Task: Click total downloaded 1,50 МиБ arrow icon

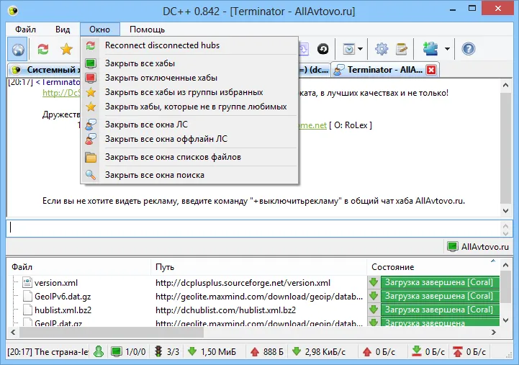Action: (x=192, y=351)
